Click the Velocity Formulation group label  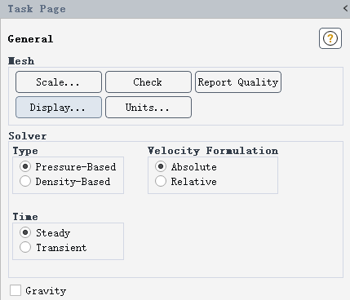[x=213, y=151]
